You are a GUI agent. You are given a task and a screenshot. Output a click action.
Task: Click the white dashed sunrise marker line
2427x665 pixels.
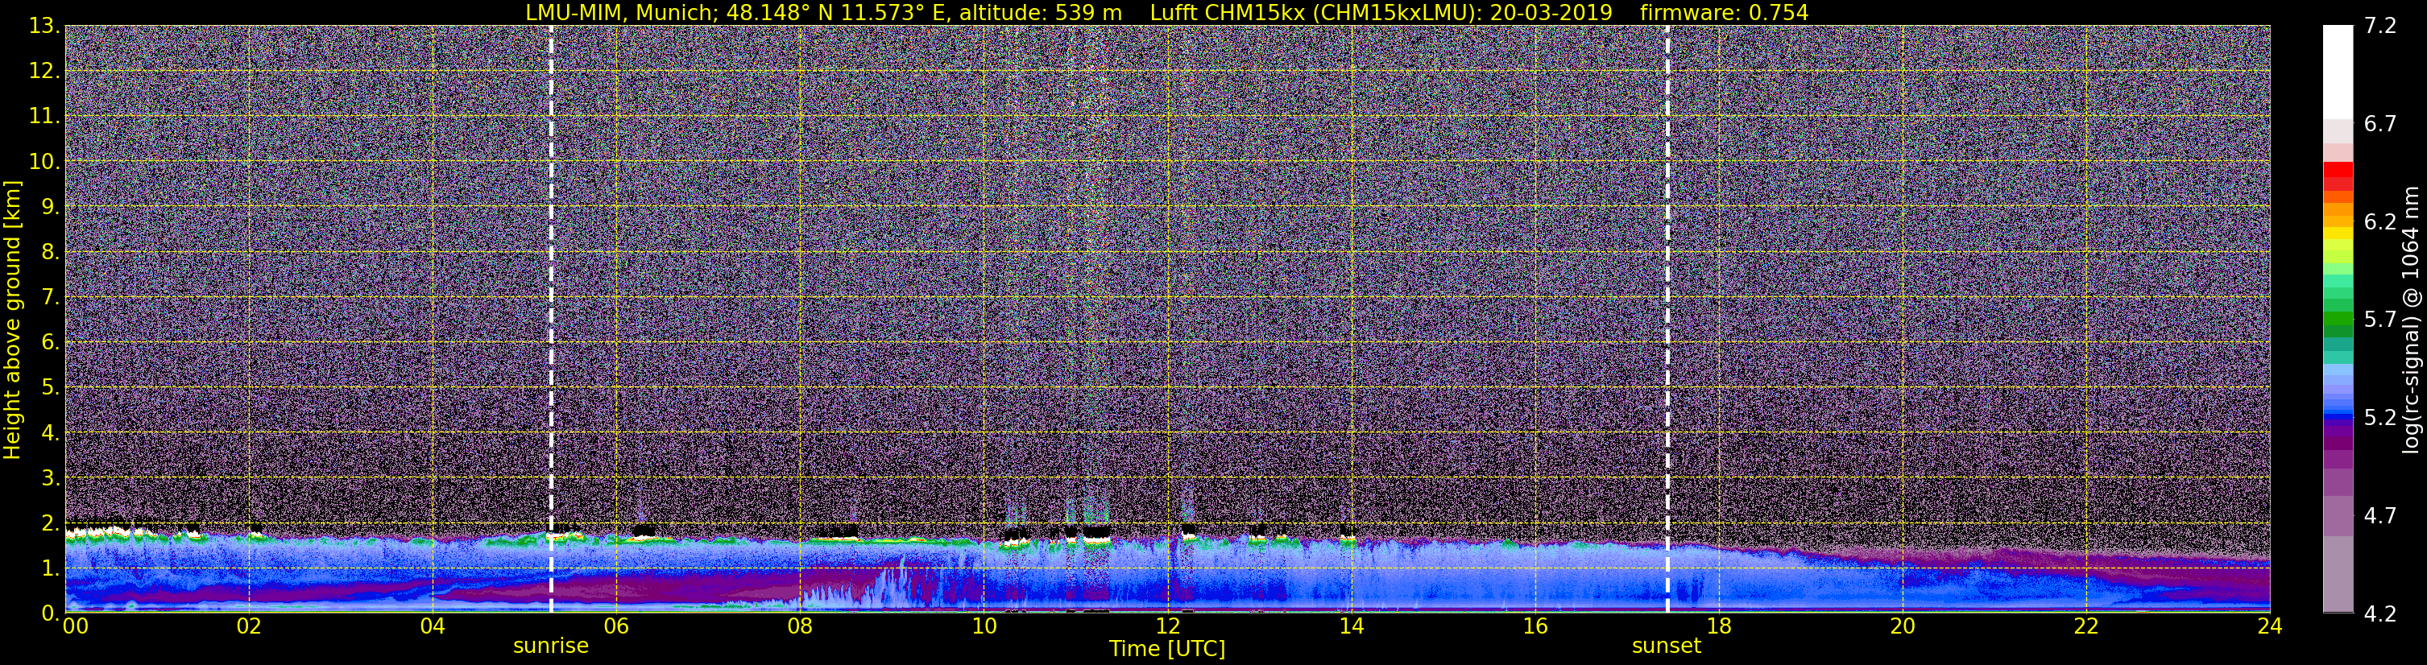(551, 318)
